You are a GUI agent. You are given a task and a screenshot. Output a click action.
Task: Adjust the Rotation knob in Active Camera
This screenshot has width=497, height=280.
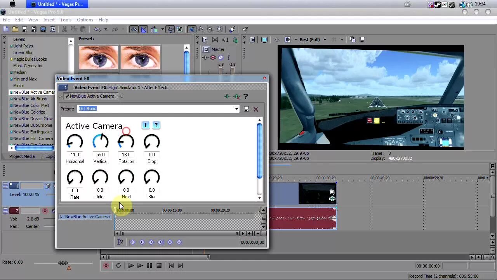tap(126, 142)
